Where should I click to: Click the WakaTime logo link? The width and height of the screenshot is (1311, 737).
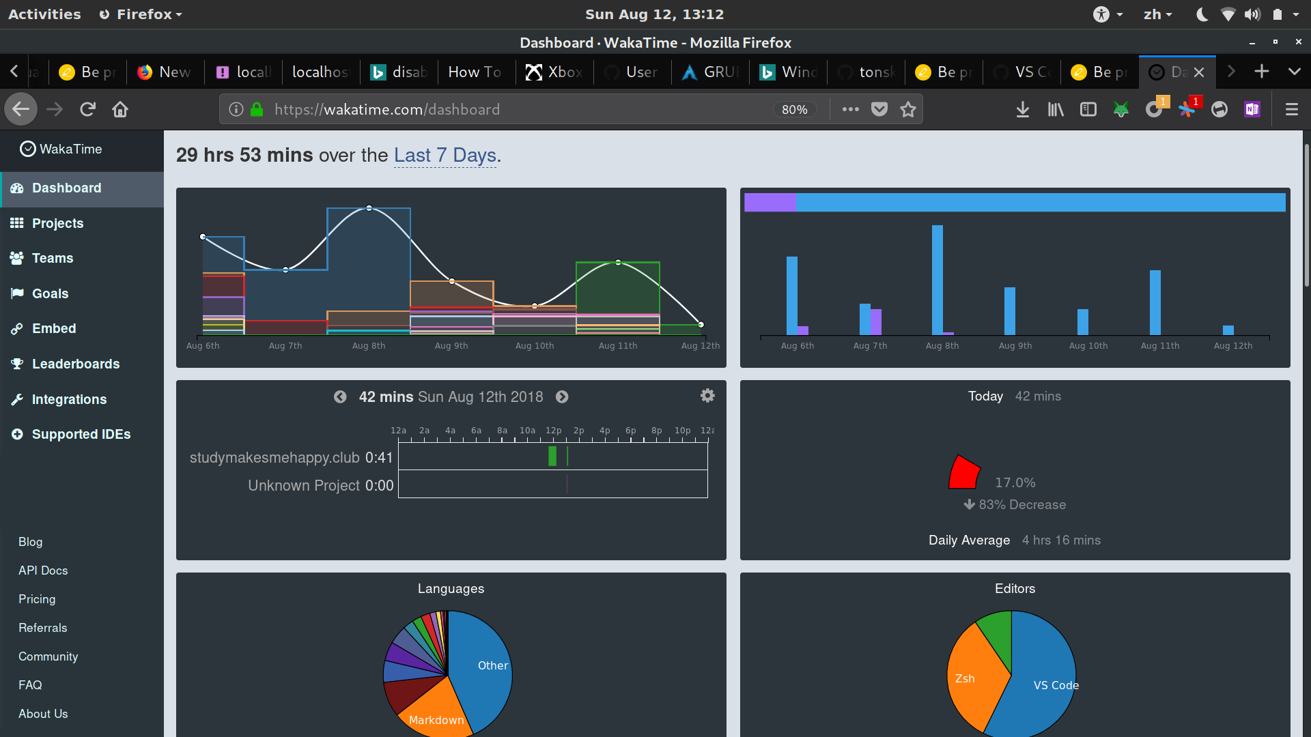[x=61, y=149]
